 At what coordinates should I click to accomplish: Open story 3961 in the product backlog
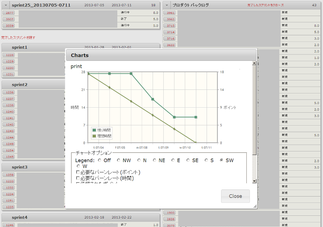(170, 13)
